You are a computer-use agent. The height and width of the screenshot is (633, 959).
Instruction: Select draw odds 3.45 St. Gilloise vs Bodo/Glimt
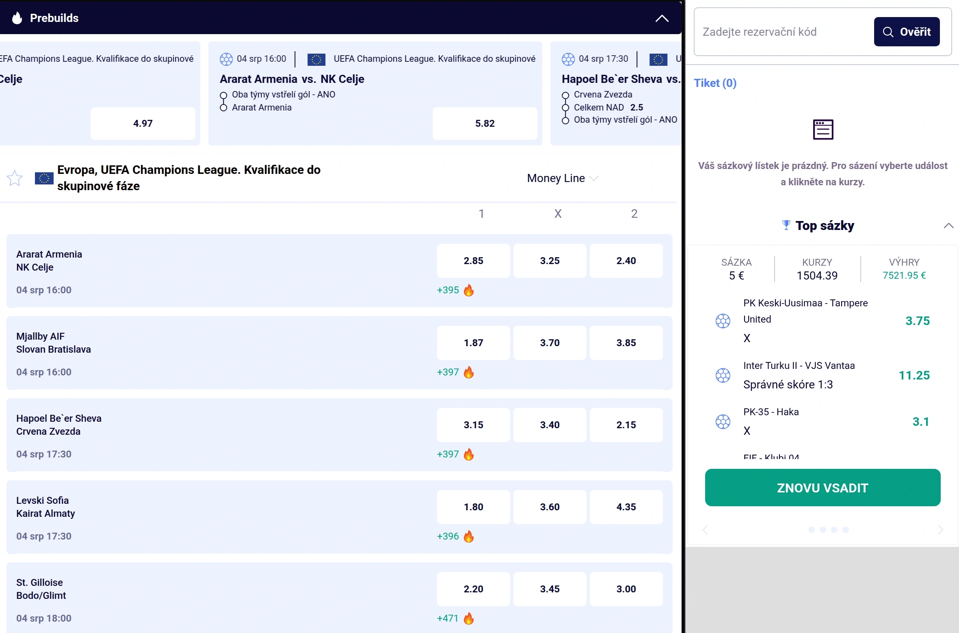tap(550, 589)
